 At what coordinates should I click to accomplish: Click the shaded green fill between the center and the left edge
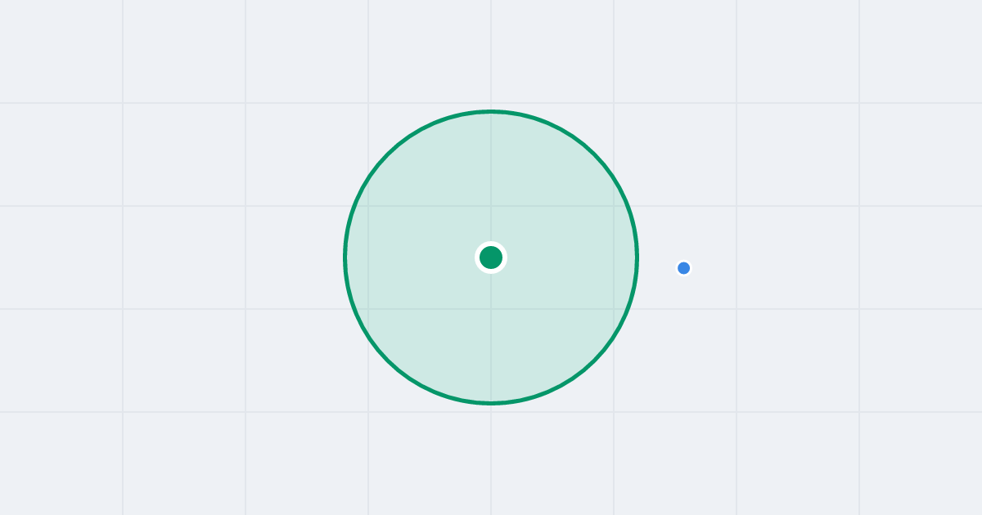417,257
